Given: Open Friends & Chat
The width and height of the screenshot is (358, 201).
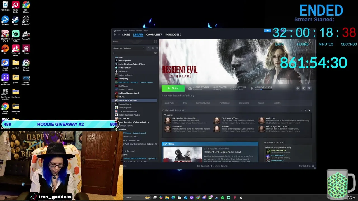Looking at the screenshot, I should tap(306, 166).
